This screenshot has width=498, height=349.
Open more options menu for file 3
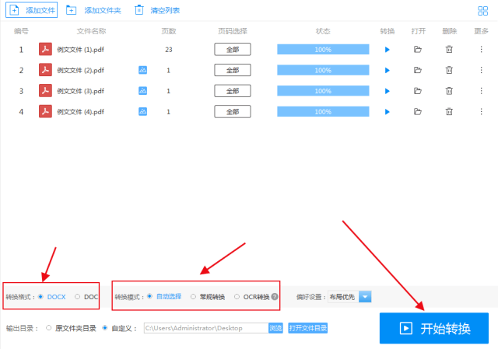pos(481,91)
